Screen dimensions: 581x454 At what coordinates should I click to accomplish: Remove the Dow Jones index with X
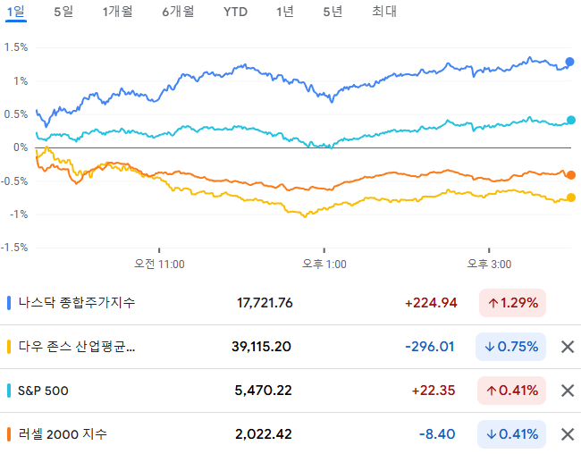[568, 347]
